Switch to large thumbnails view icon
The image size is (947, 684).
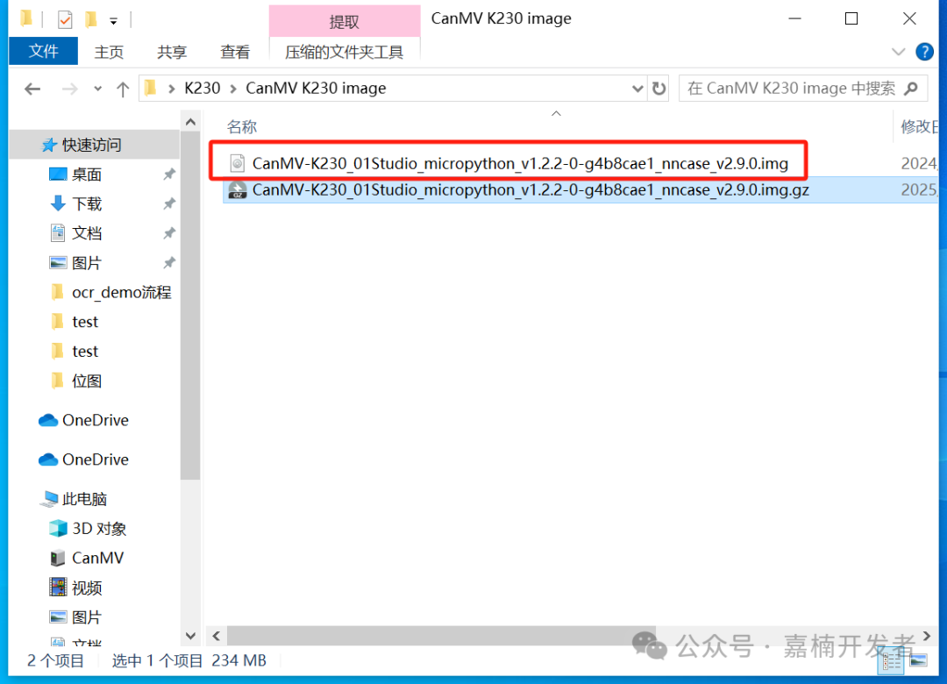pyautogui.click(x=919, y=659)
